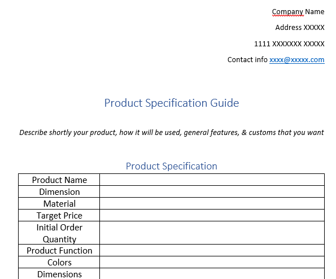Click the Colors label cell
336x279 pixels.
59,262
